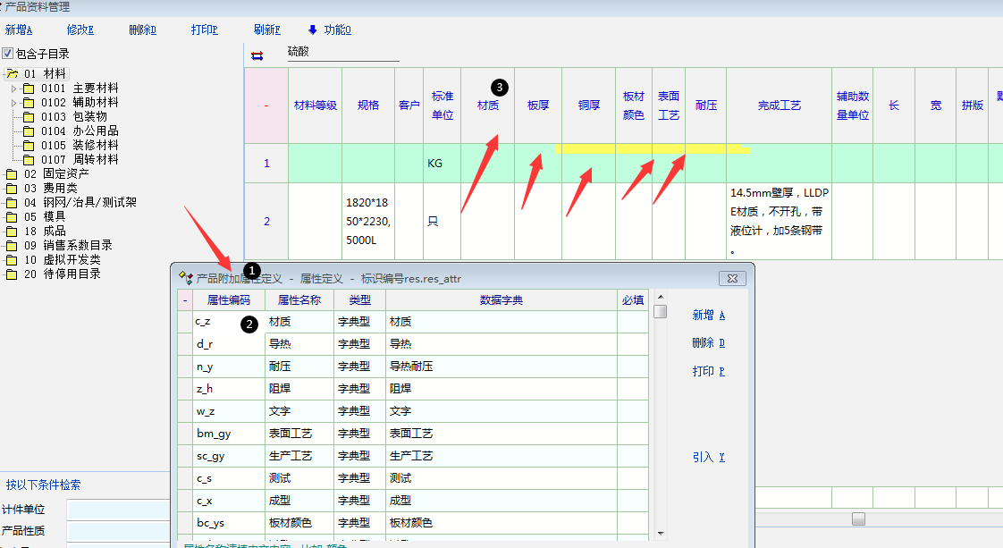The image size is (1003, 548).
Task: Click 新增 A button in dialog
Action: click(x=708, y=315)
